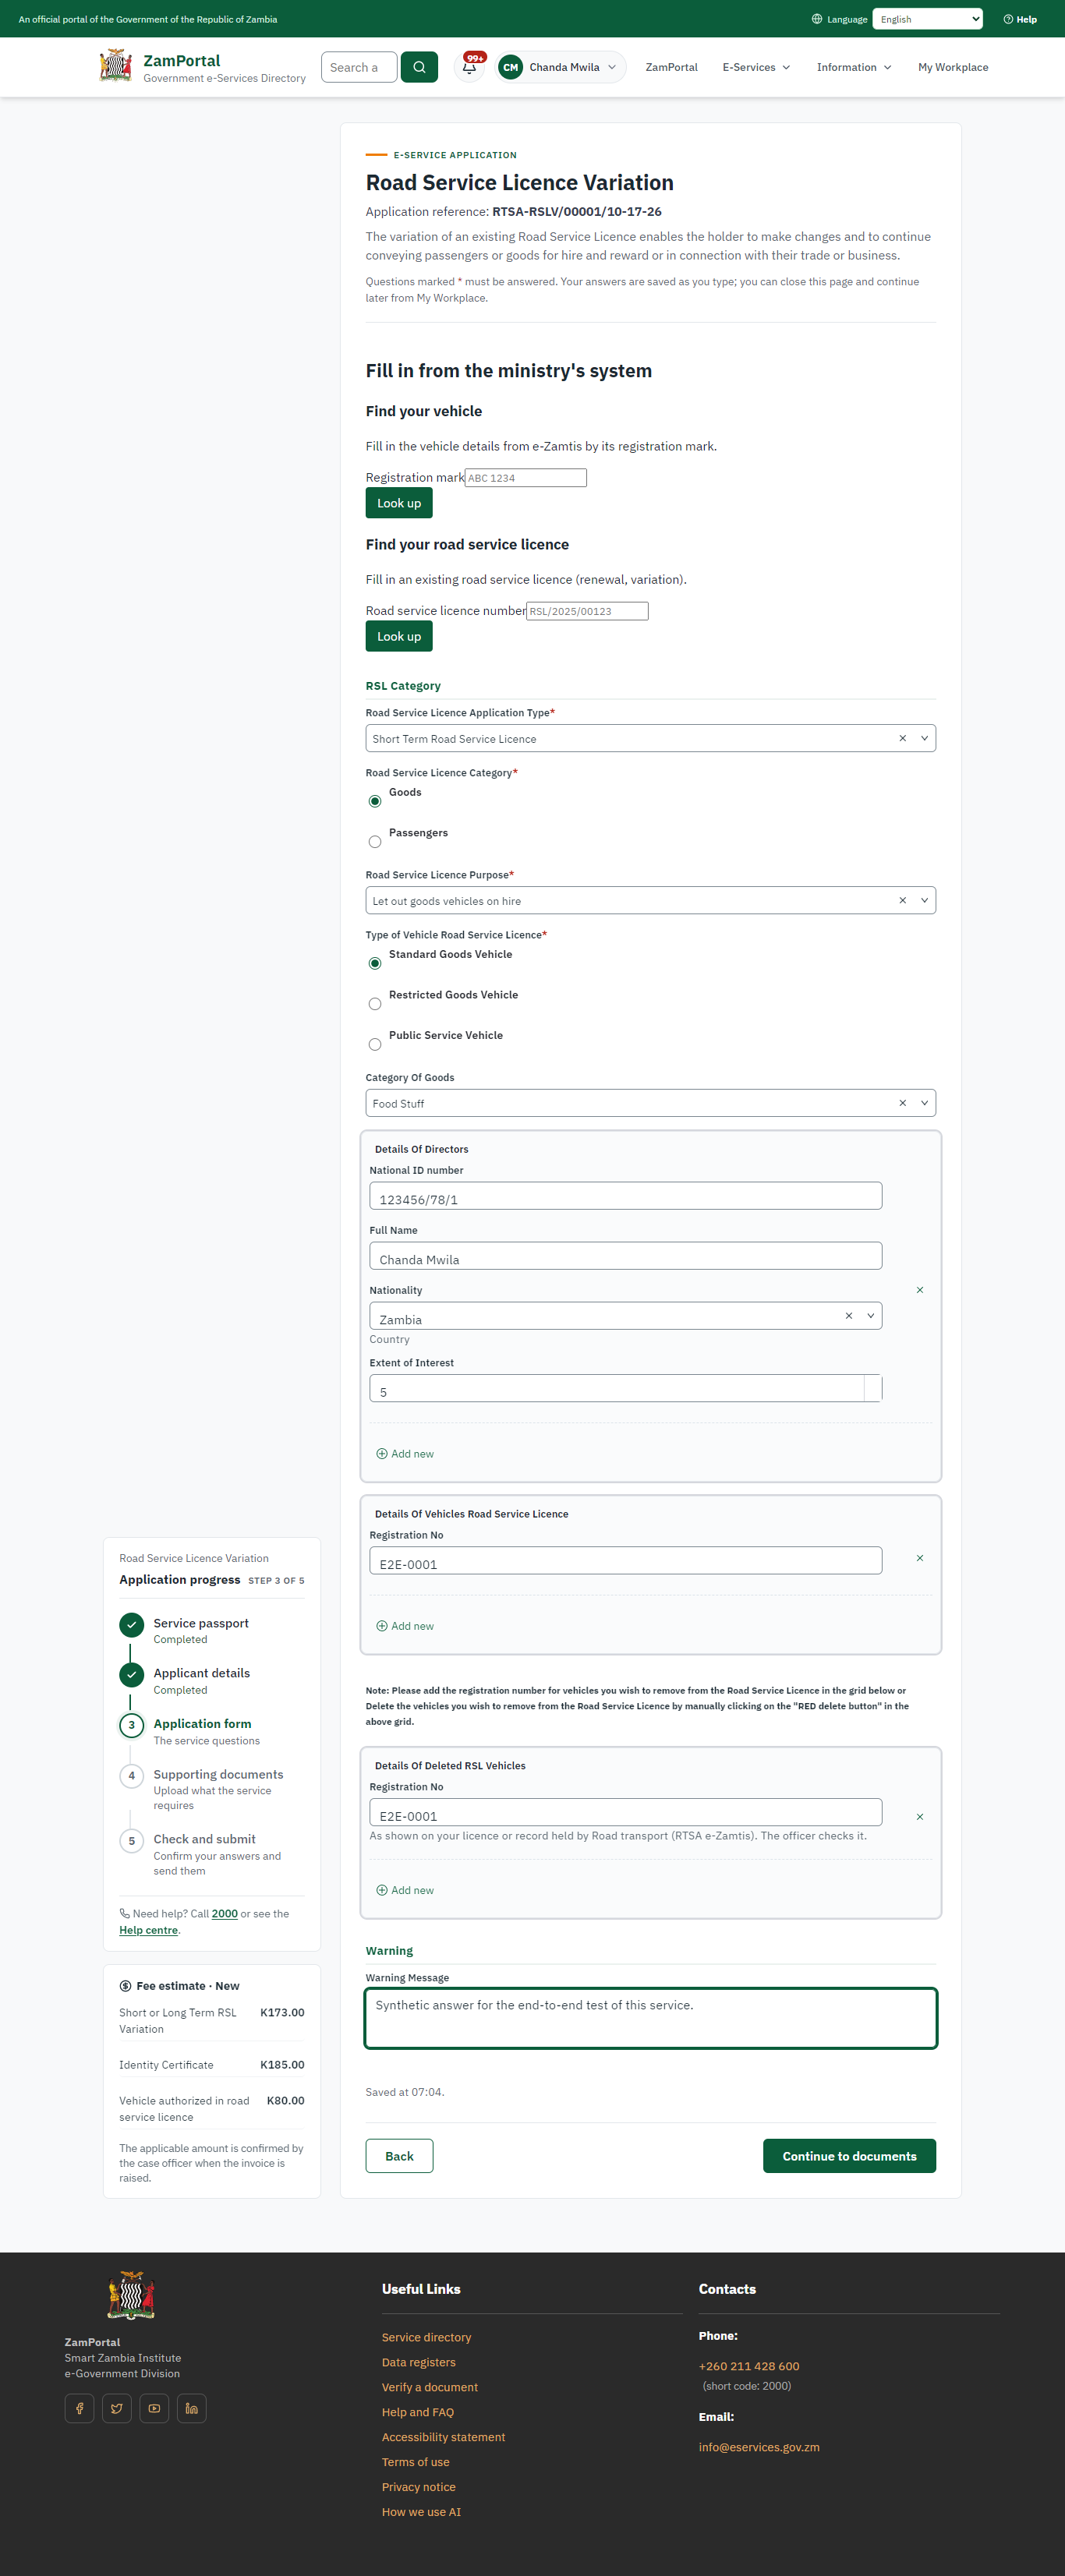Viewport: 1065px width, 2576px height.
Task: Open the Facebook icon in footer
Action: (x=79, y=2408)
